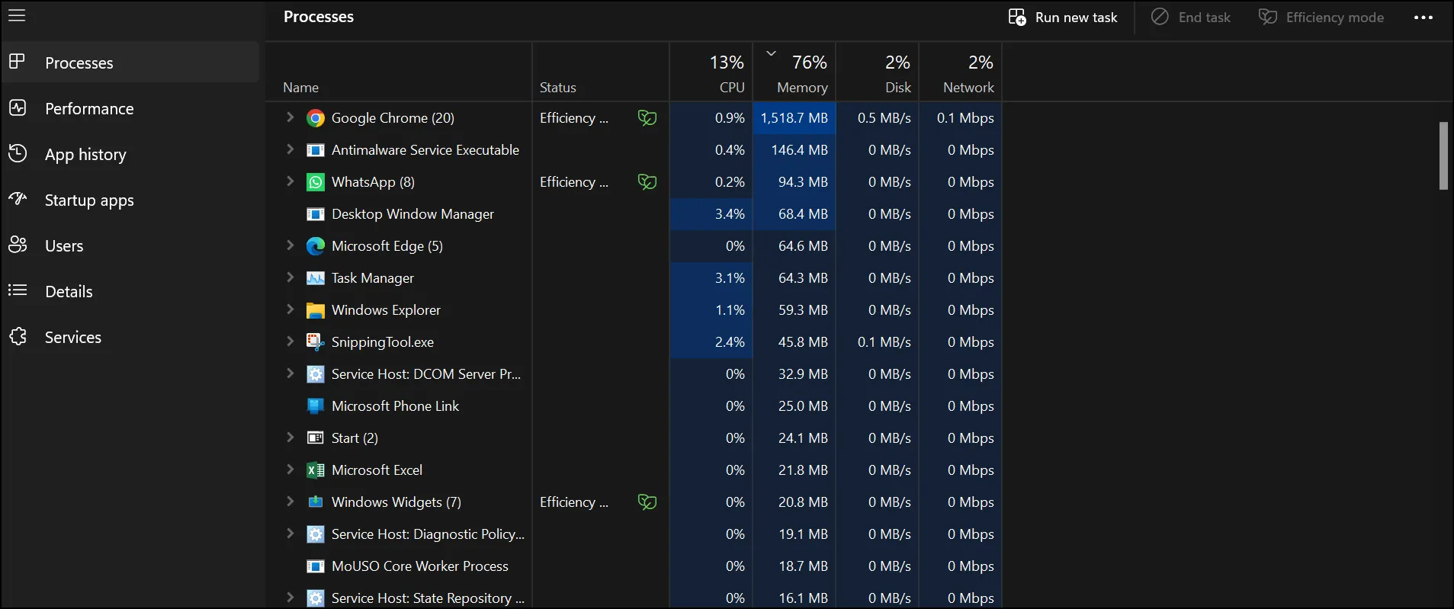Expand the Start (2) process group
Viewport: 1454px width, 609px height.
[x=290, y=438]
